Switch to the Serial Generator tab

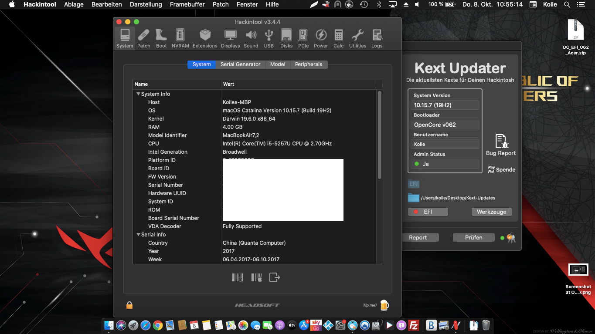(x=240, y=64)
